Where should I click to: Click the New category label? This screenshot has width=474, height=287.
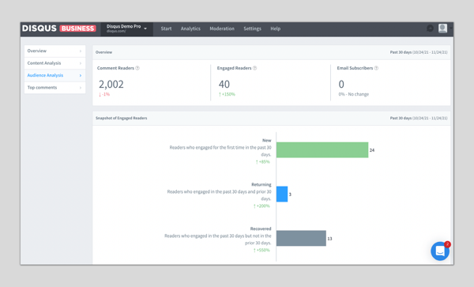[x=267, y=140]
